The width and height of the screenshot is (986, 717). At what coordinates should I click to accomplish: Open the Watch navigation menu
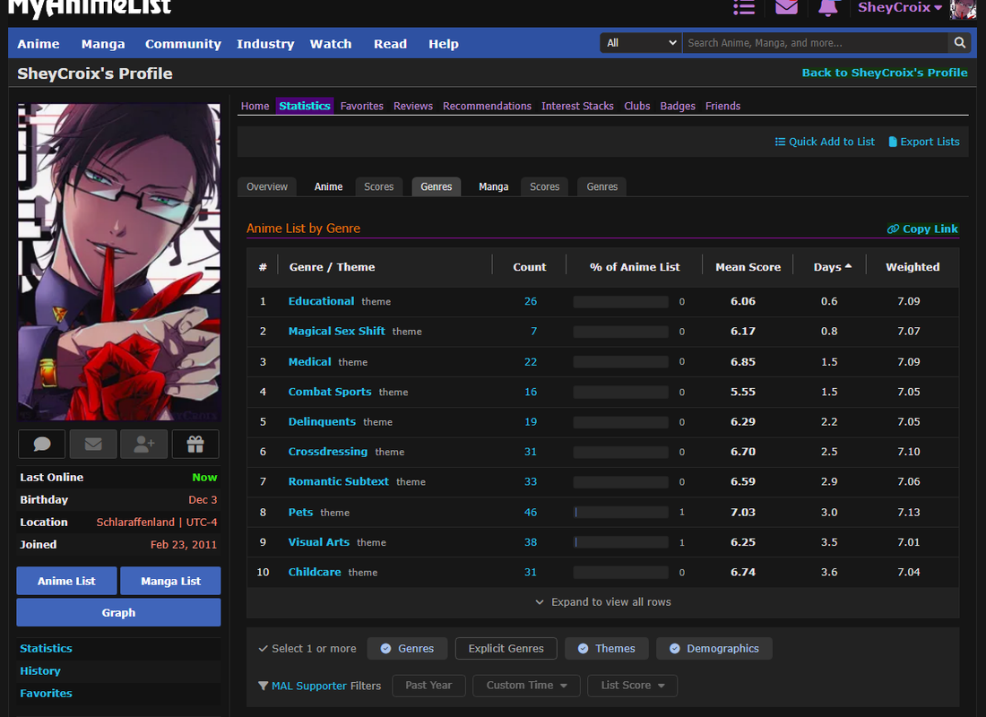click(331, 44)
